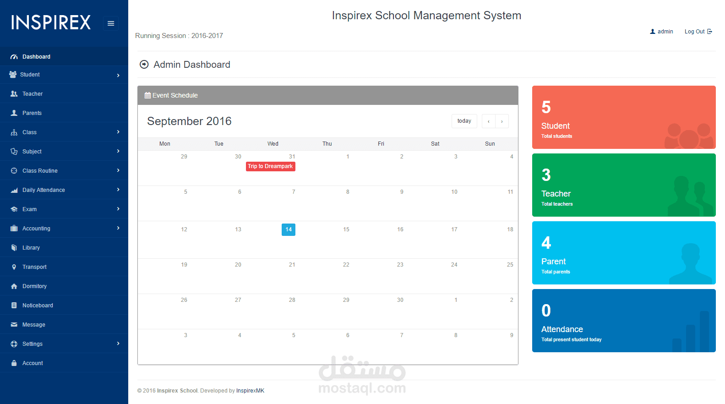Click the Account lock icon
This screenshot has width=725, height=404.
[x=14, y=363]
